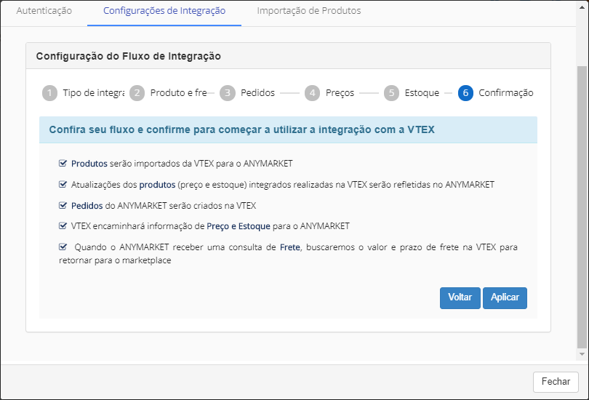This screenshot has height=400, width=589.
Task: Open the Importação de Produtos tab
Action: [309, 11]
